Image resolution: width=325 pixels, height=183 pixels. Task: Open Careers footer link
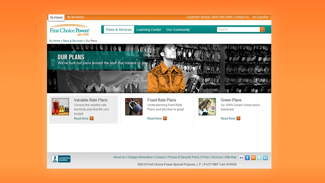[x=161, y=157]
